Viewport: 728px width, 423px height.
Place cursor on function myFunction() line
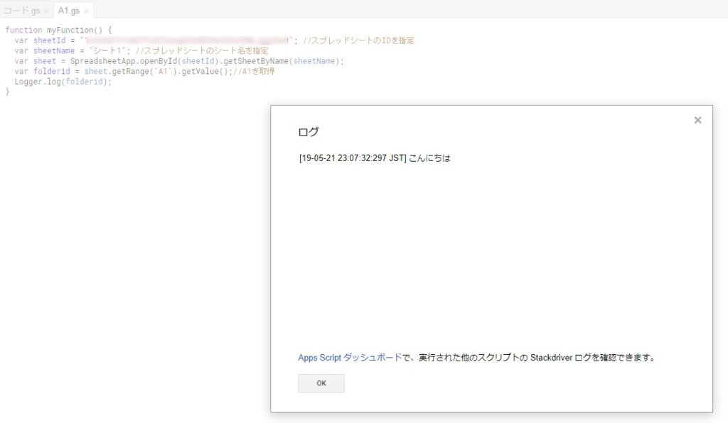58,31
